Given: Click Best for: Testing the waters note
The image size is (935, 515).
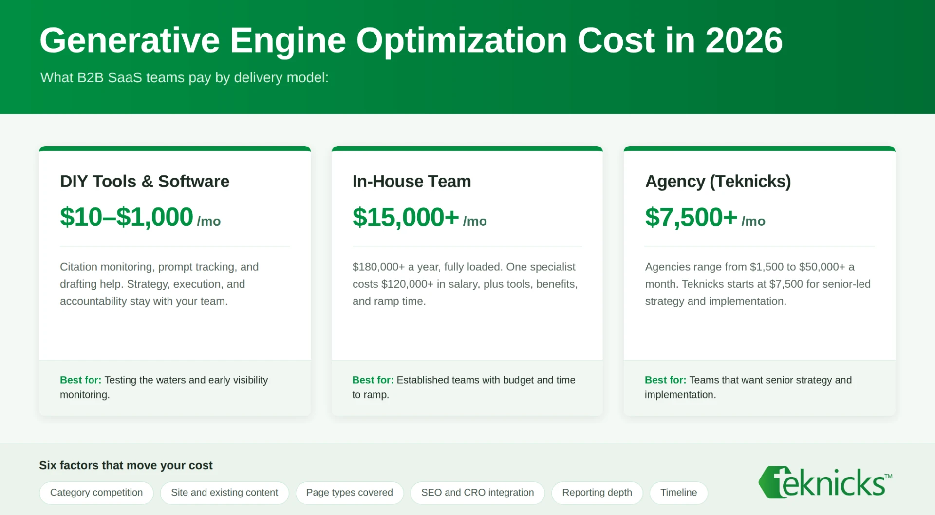Looking at the screenshot, I should pos(164,387).
